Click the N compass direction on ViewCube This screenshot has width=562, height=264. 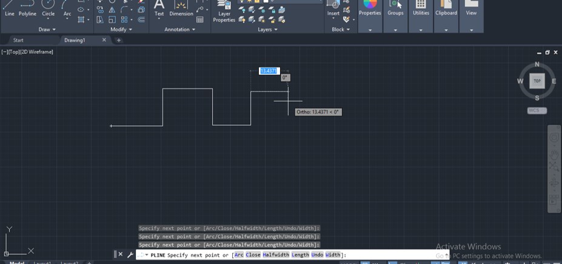pyautogui.click(x=537, y=64)
